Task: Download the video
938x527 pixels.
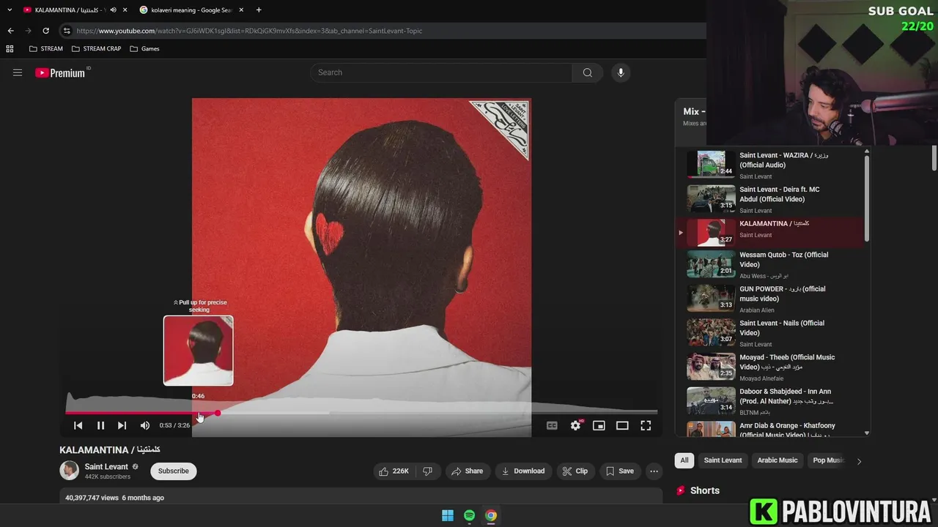Action: (x=523, y=471)
